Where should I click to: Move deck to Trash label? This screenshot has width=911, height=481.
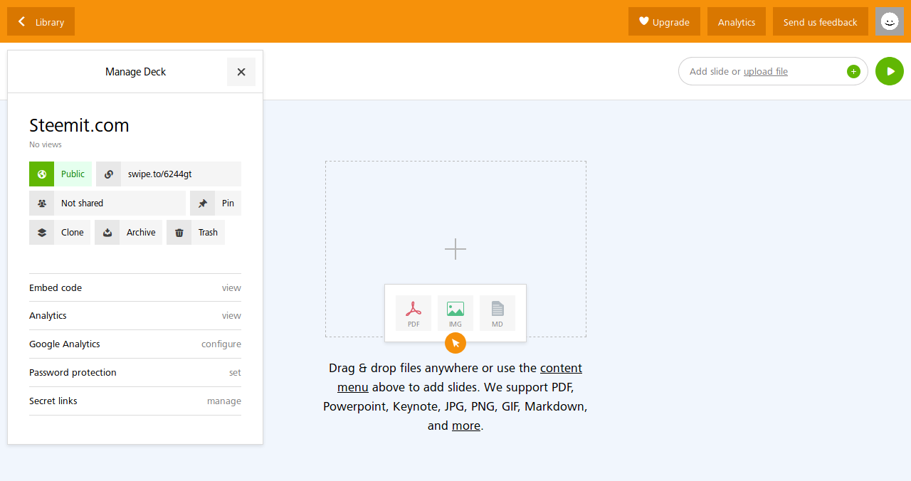(208, 233)
